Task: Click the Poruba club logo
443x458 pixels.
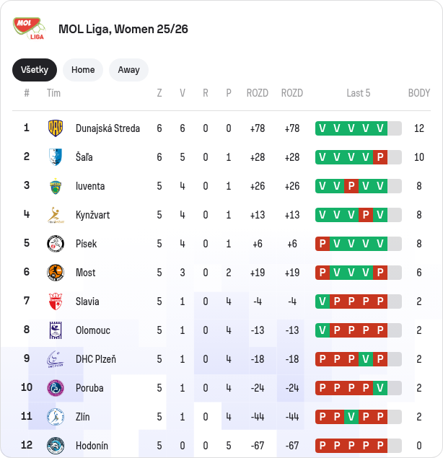Action: click(56, 388)
